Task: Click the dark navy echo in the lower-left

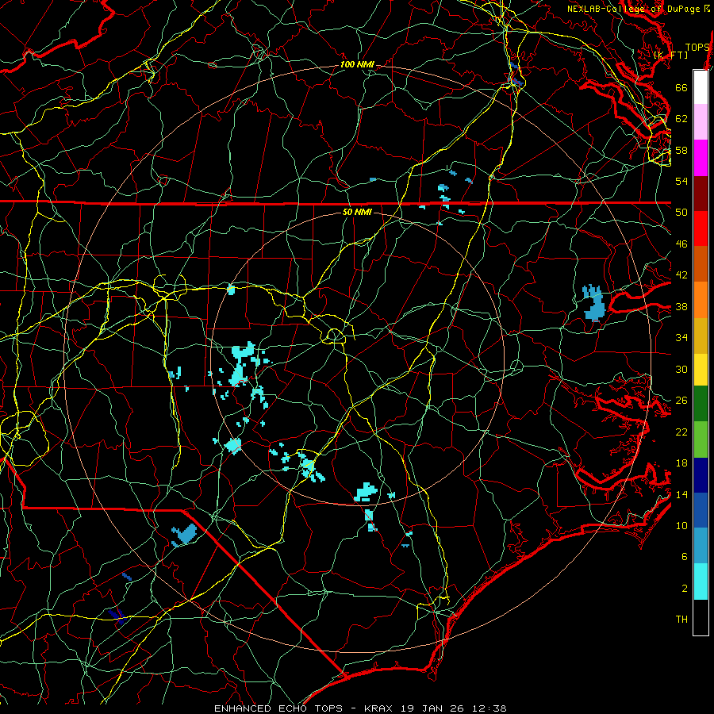Action: [x=117, y=616]
